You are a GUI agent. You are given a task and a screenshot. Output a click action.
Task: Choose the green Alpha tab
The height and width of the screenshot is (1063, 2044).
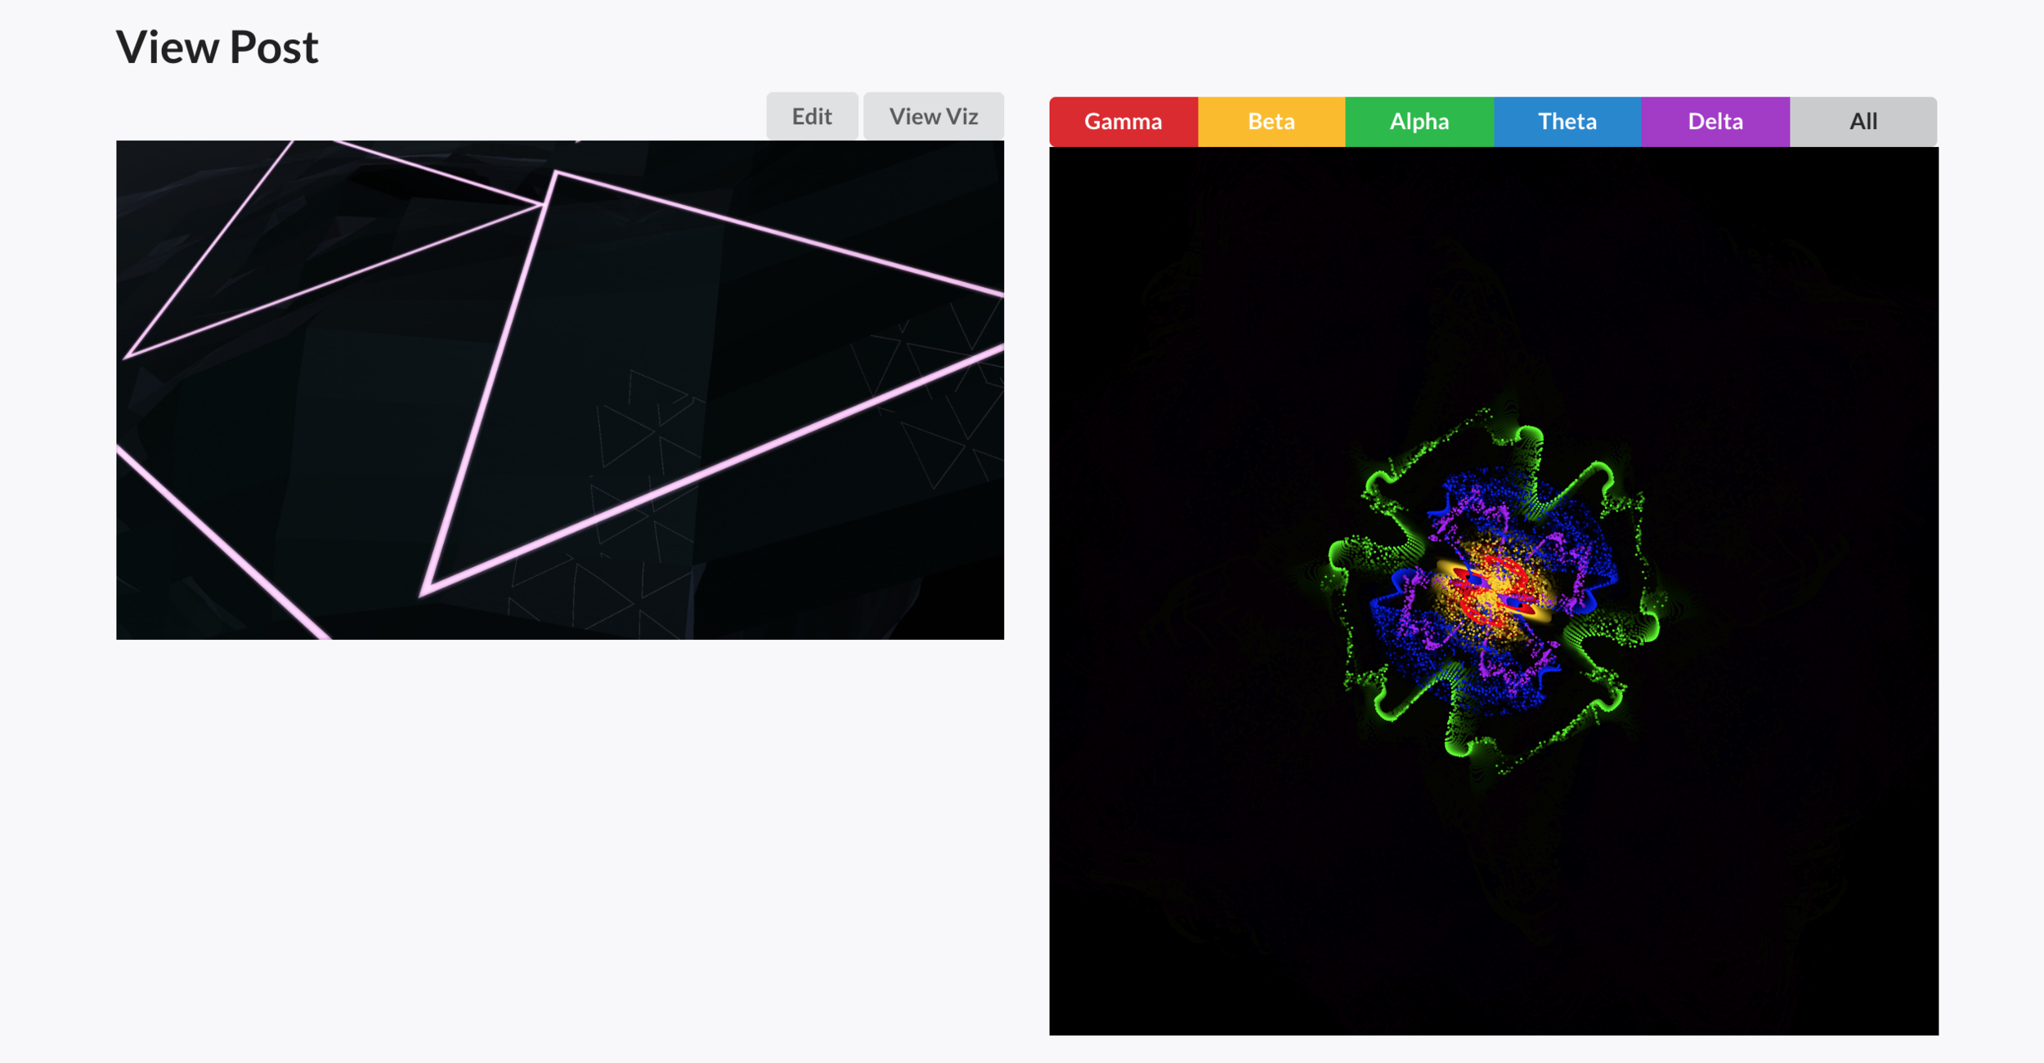click(x=1419, y=122)
